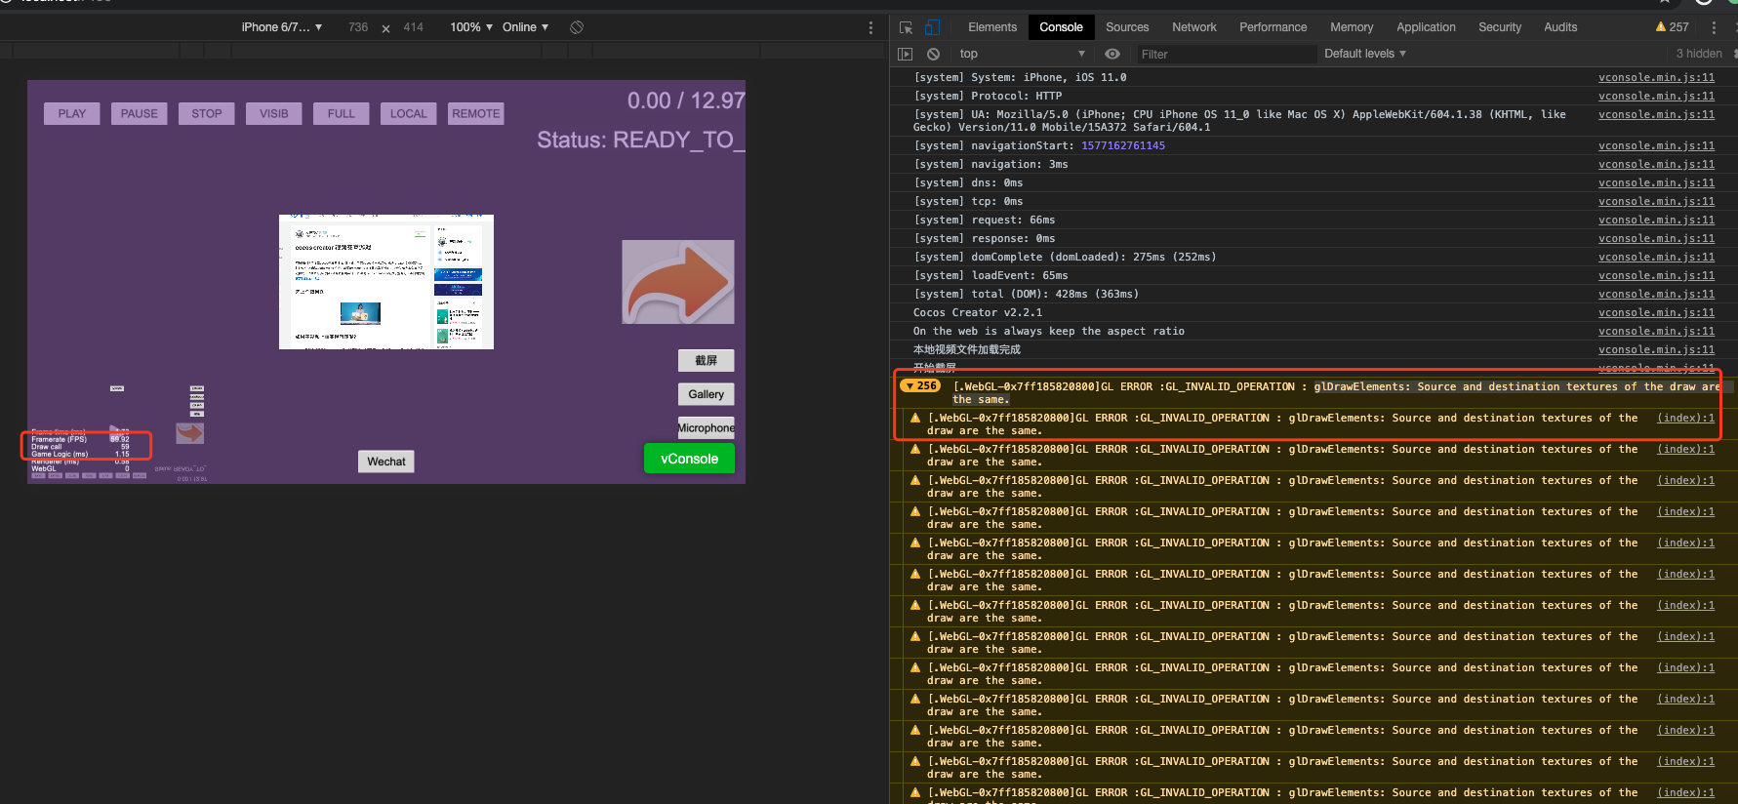
Task: Open the Online throttling dropdown
Action: (526, 27)
